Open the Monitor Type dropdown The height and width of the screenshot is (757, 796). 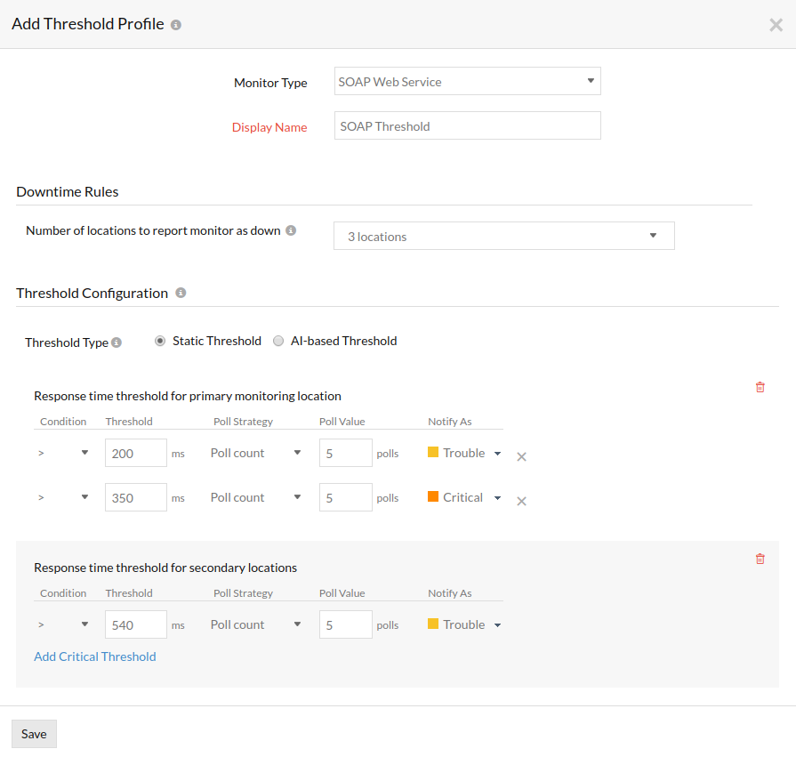[467, 81]
